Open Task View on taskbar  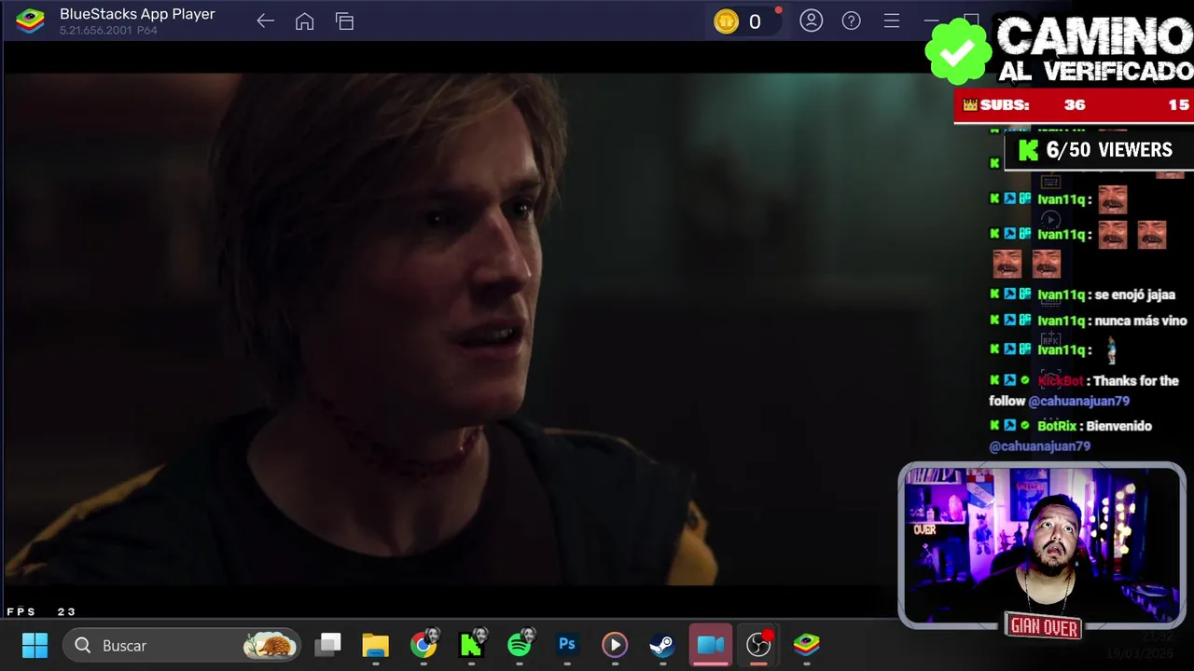(x=328, y=644)
